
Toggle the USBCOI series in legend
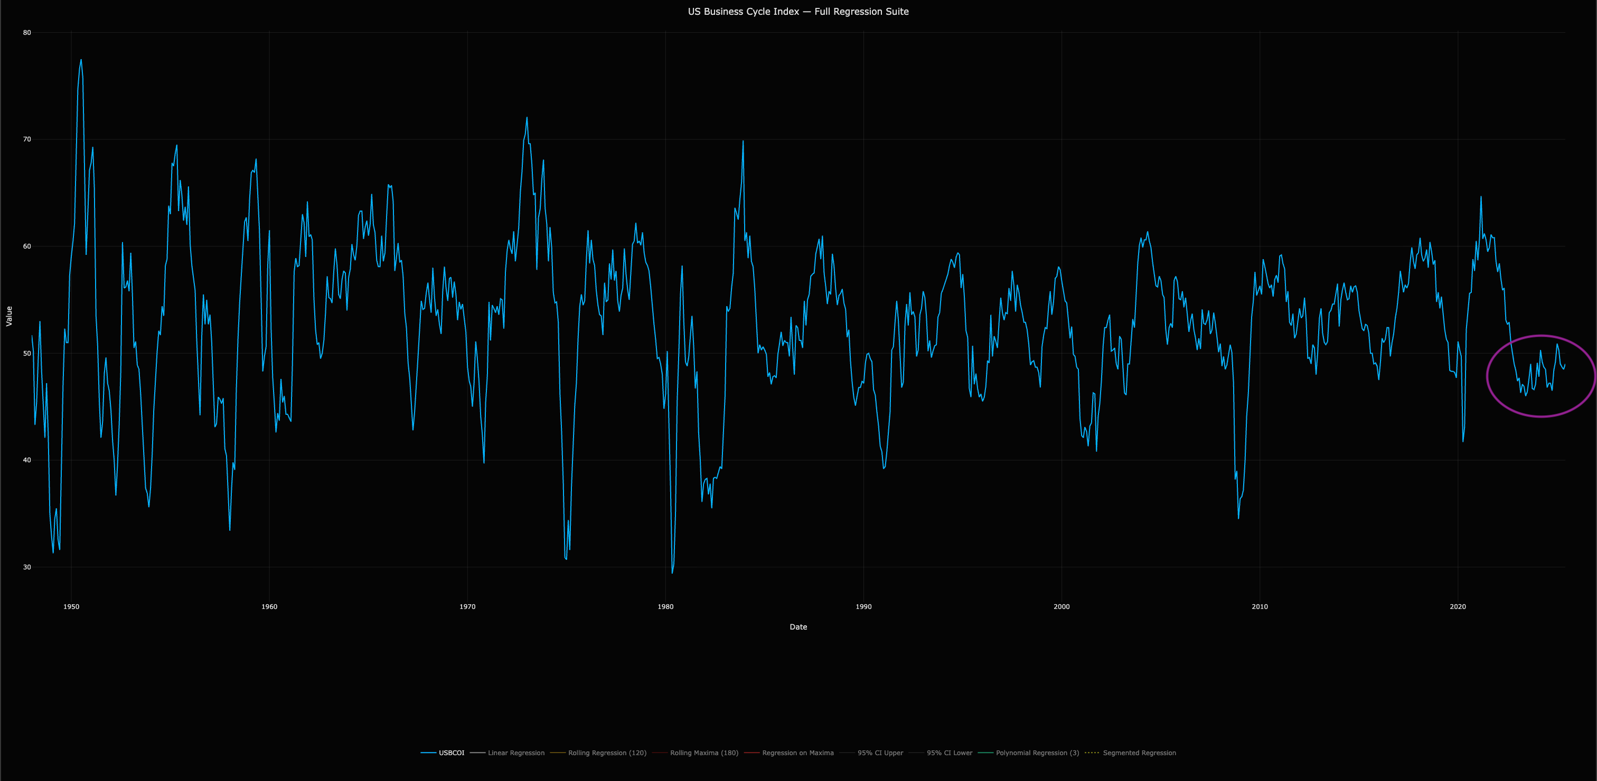442,753
